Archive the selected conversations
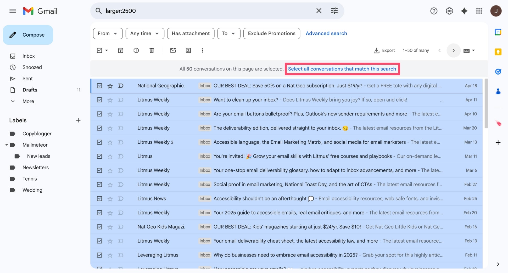The height and width of the screenshot is (273, 508). tap(120, 51)
